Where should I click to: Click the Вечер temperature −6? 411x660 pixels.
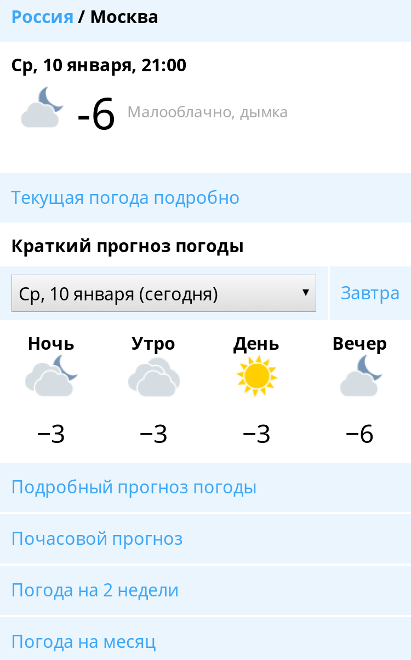point(359,435)
